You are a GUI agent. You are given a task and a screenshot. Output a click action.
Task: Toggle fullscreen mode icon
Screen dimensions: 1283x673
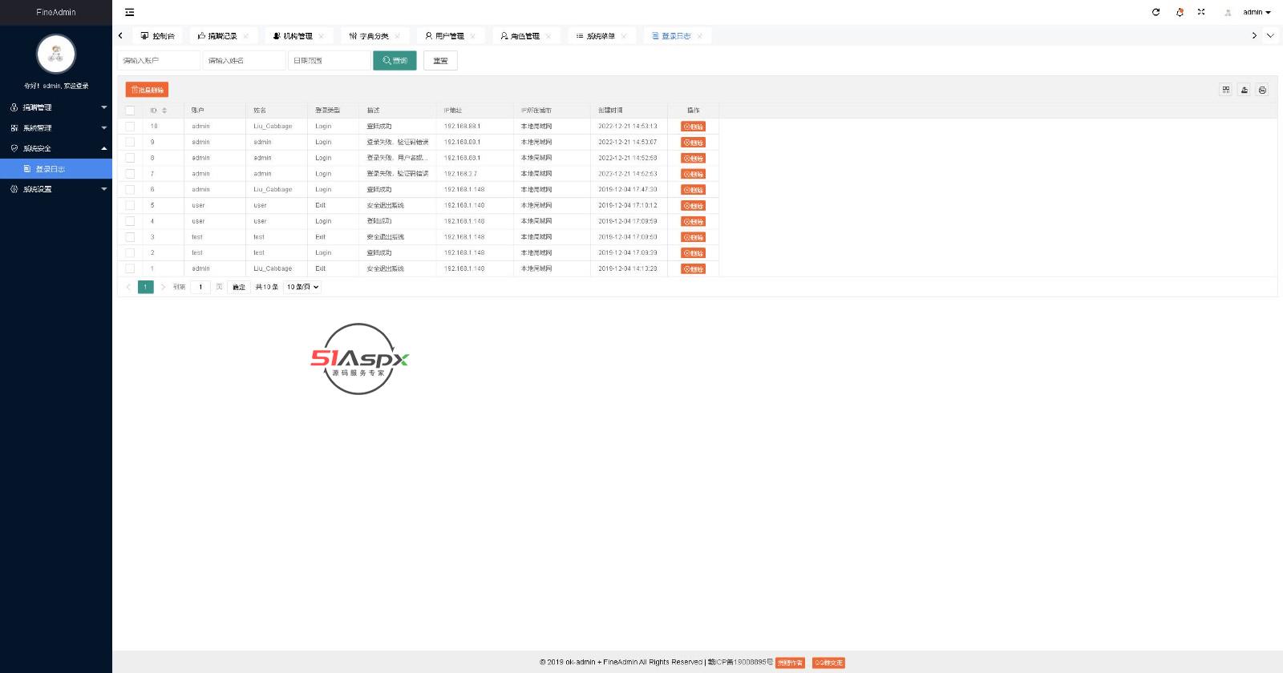(1201, 12)
